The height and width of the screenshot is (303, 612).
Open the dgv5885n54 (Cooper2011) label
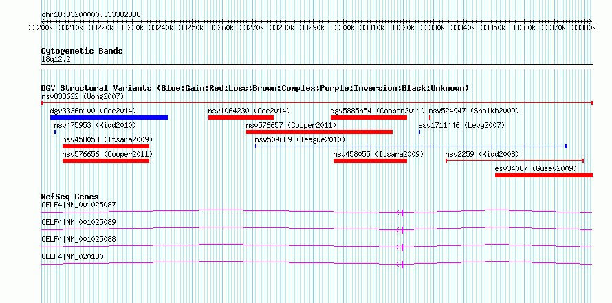tap(378, 111)
